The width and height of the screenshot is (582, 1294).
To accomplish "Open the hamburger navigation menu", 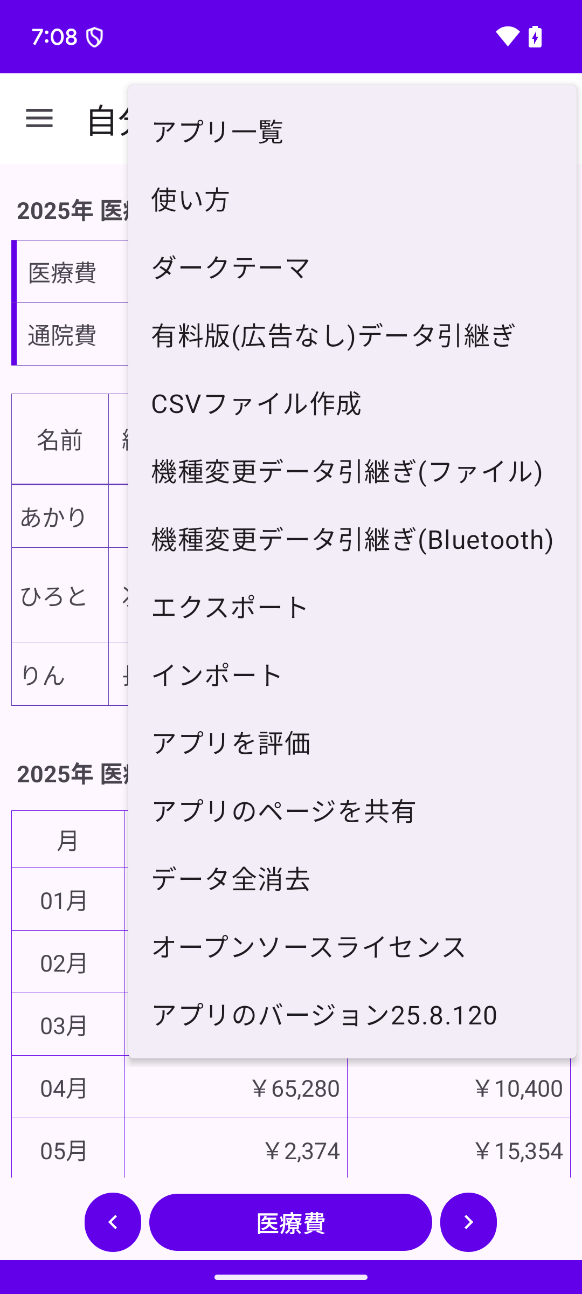I will click(x=39, y=119).
